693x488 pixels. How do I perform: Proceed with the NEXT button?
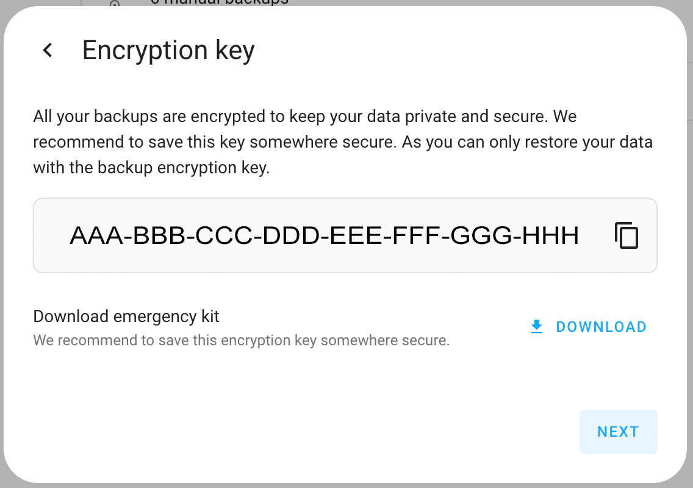point(619,431)
